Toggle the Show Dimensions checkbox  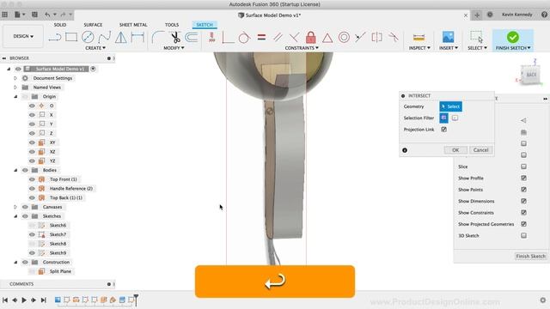[523, 201]
